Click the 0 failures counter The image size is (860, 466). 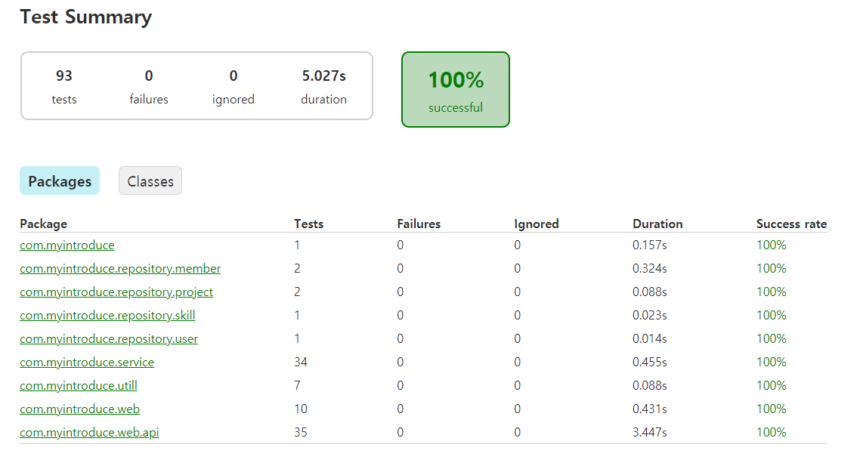pyautogui.click(x=149, y=87)
